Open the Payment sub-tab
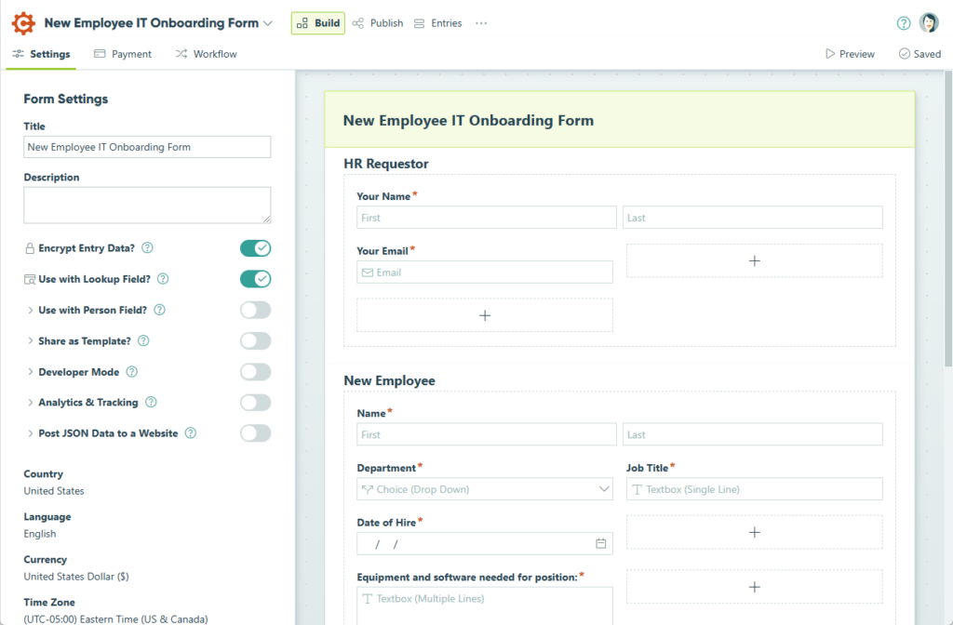Viewport: 953px width, 625px height. 123,54
